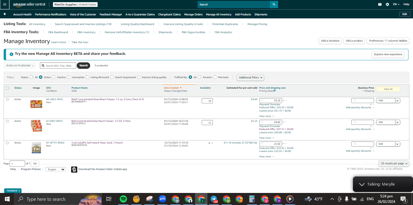
Task: Open Windows Start menu
Action: click(x=7, y=199)
